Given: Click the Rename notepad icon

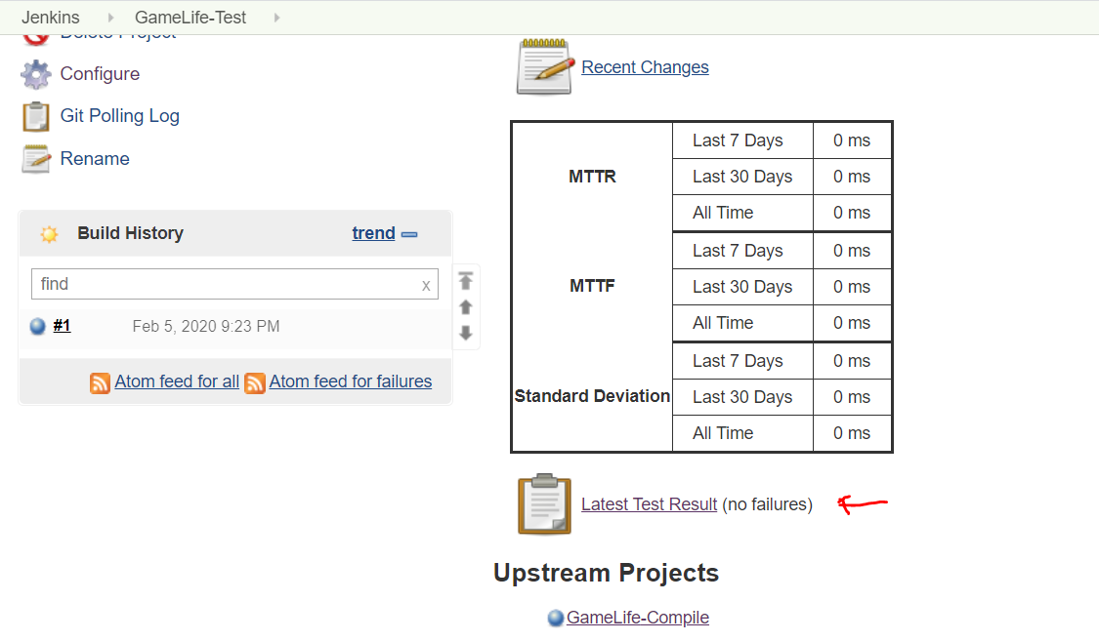Looking at the screenshot, I should (36, 159).
